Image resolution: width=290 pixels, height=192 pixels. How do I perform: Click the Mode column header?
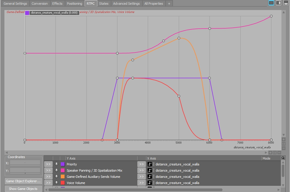coord(271,158)
